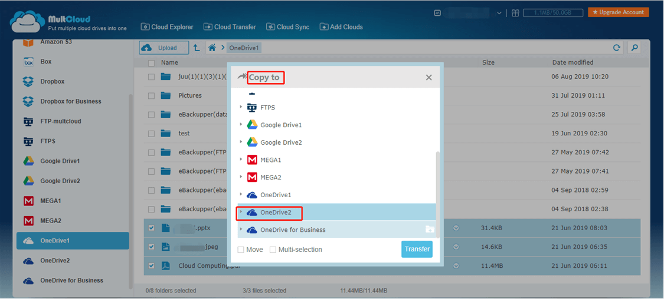Open Cloud Transfer

point(230,27)
